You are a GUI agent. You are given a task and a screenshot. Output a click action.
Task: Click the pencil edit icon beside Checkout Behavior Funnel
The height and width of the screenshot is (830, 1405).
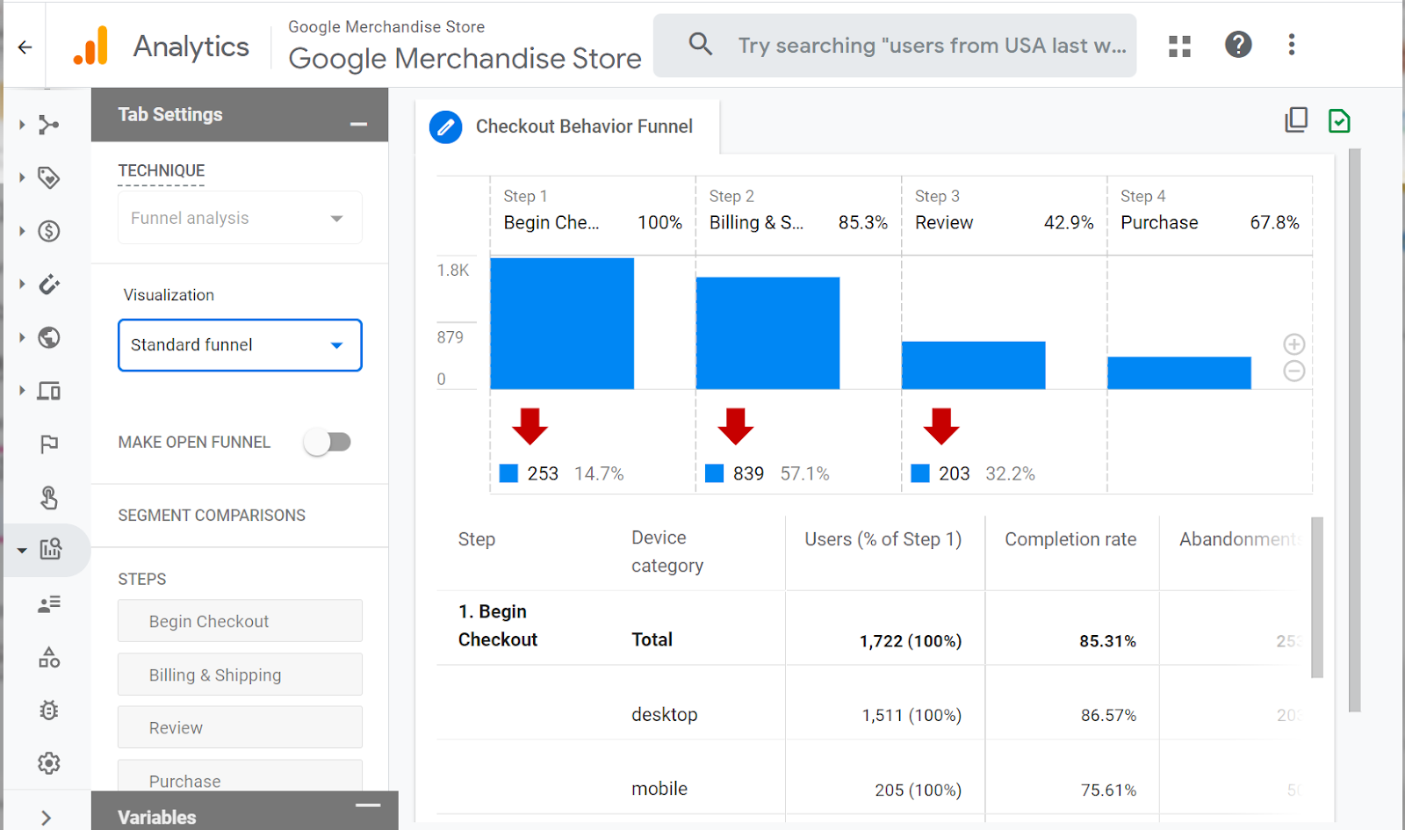click(x=446, y=127)
